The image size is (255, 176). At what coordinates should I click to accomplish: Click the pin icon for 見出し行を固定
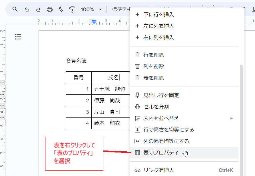point(137,95)
